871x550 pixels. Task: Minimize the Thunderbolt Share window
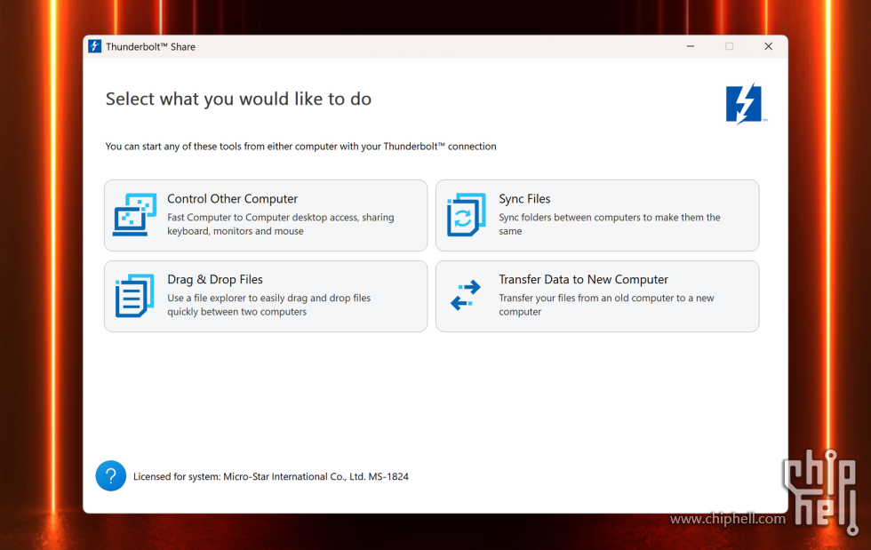[x=691, y=46]
